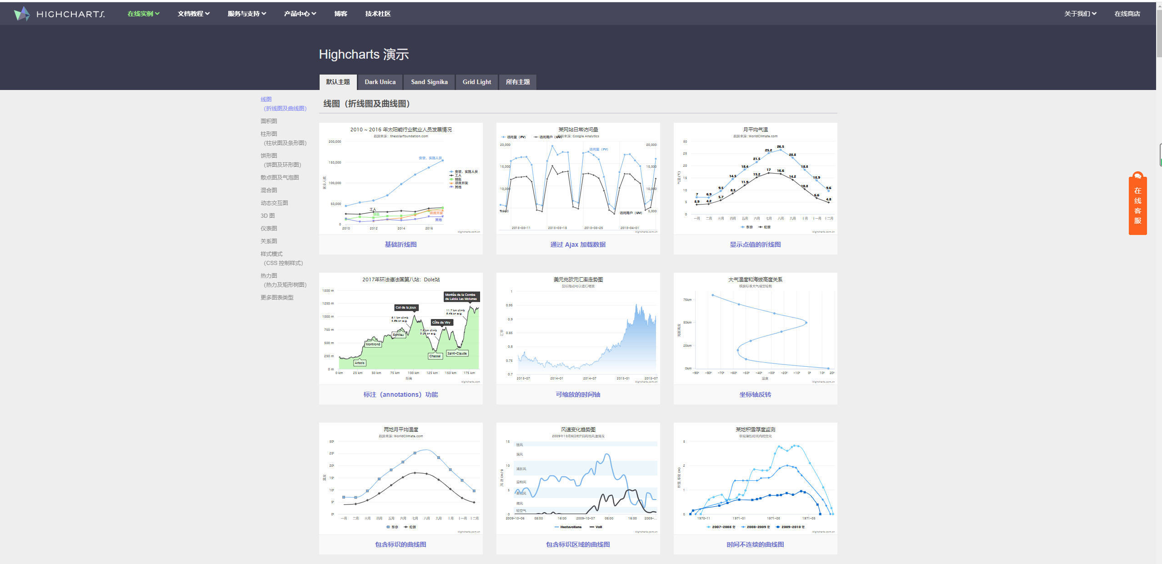The width and height of the screenshot is (1162, 564).
Task: Select 饼形图 category in sidebar
Action: point(280,160)
